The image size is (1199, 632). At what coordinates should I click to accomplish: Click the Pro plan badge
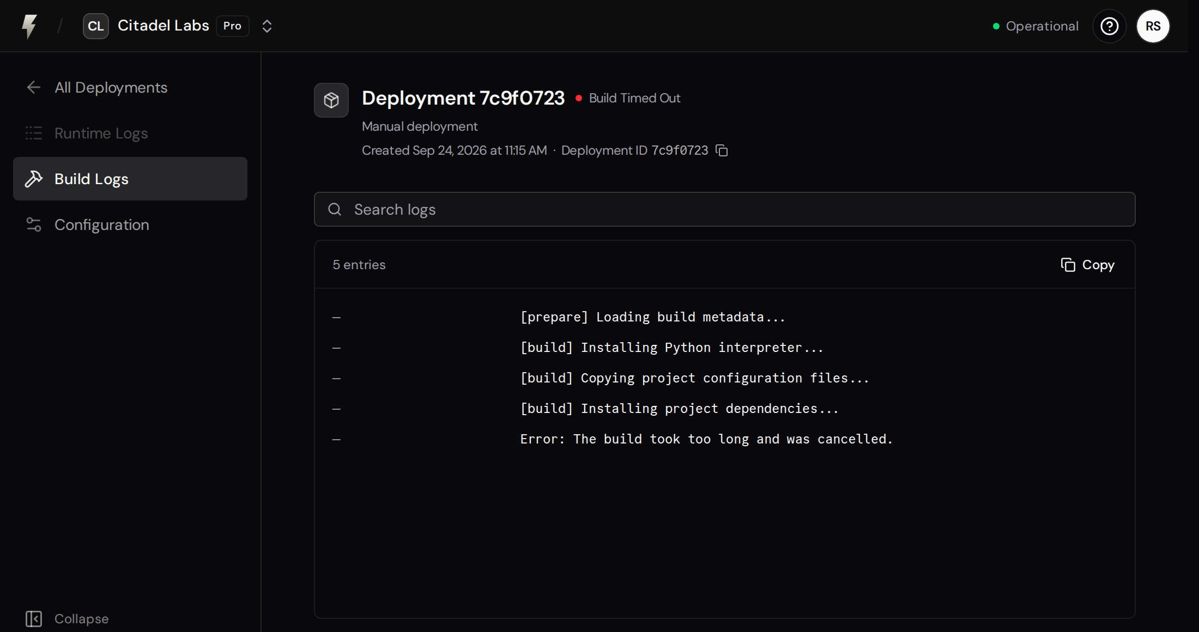232,26
